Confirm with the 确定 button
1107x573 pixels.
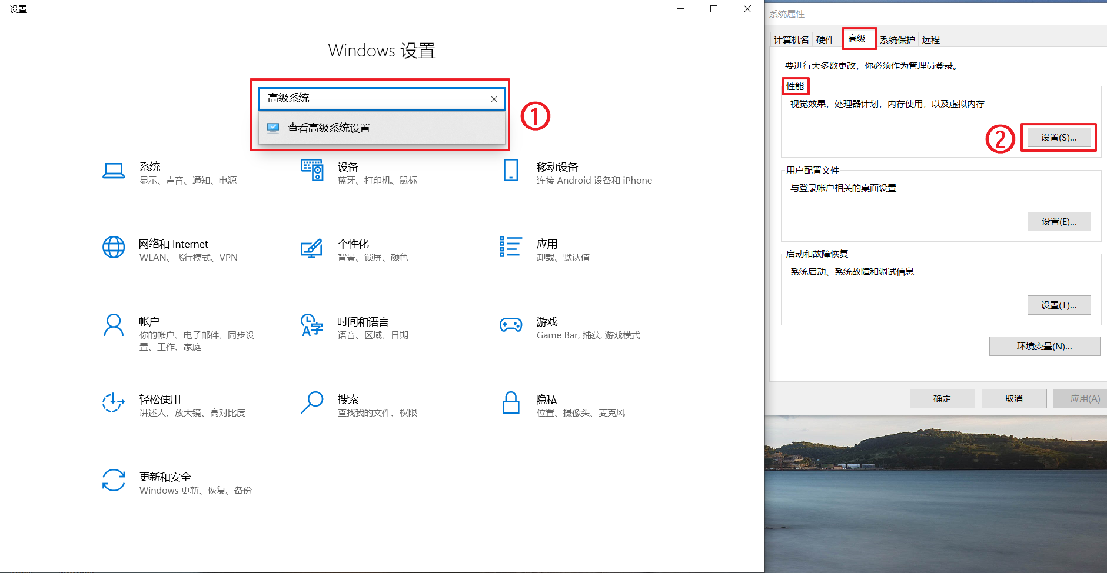pos(942,399)
